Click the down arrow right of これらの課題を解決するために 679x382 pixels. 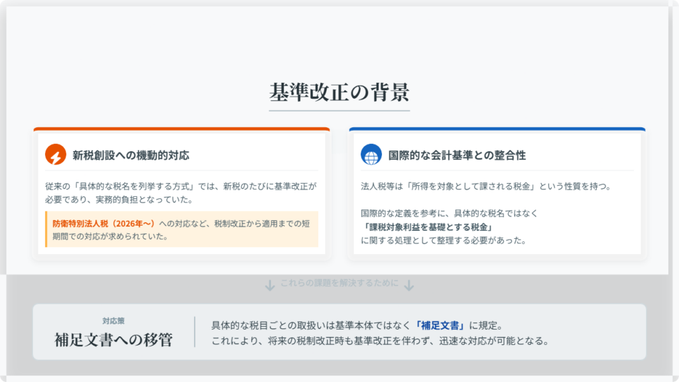[x=409, y=285]
